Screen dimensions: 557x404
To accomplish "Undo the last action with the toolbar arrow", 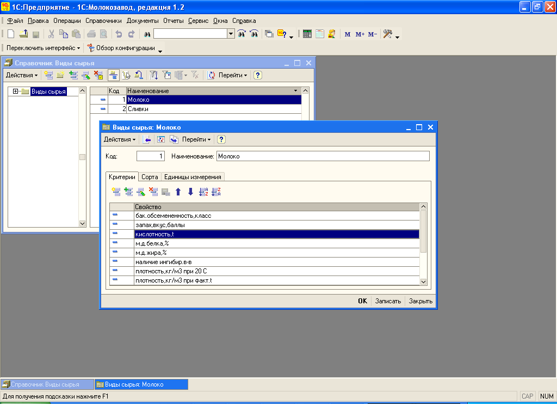I will 119,34.
